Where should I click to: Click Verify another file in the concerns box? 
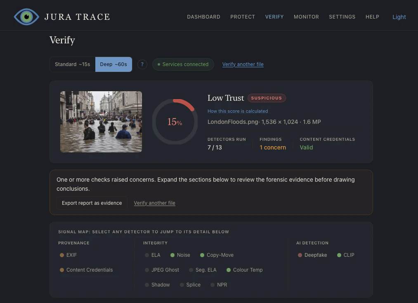155,203
